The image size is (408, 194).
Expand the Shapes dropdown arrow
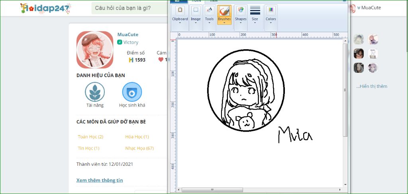coord(241,23)
